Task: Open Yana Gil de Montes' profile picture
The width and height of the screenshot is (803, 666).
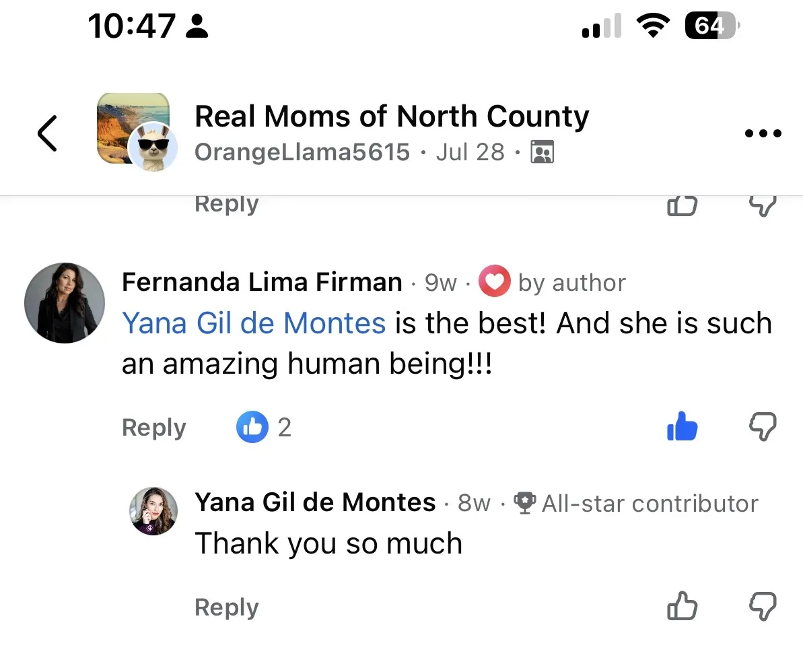Action: (153, 510)
